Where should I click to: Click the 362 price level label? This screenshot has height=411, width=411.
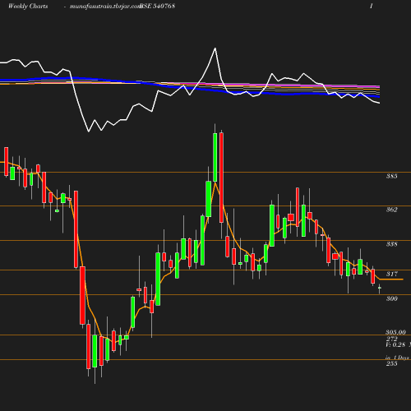[x=391, y=210]
